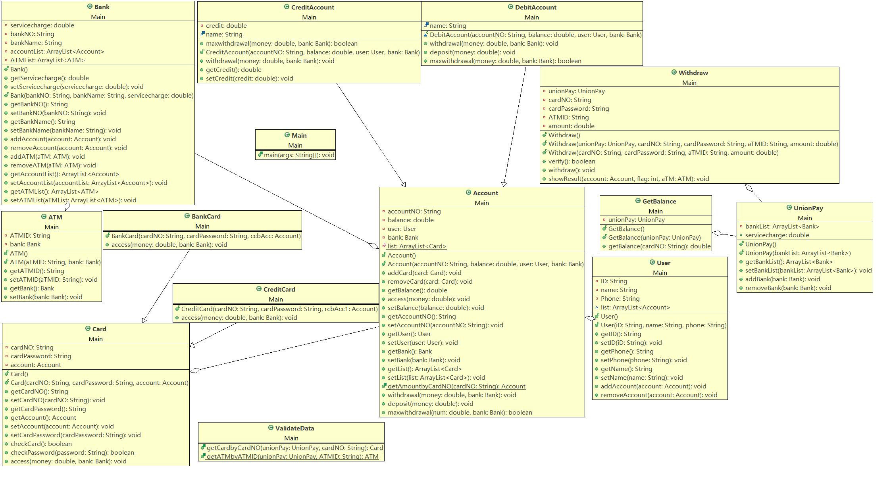The image size is (893, 486).
Task: Click the Withdraw class icon
Action: coord(674,73)
